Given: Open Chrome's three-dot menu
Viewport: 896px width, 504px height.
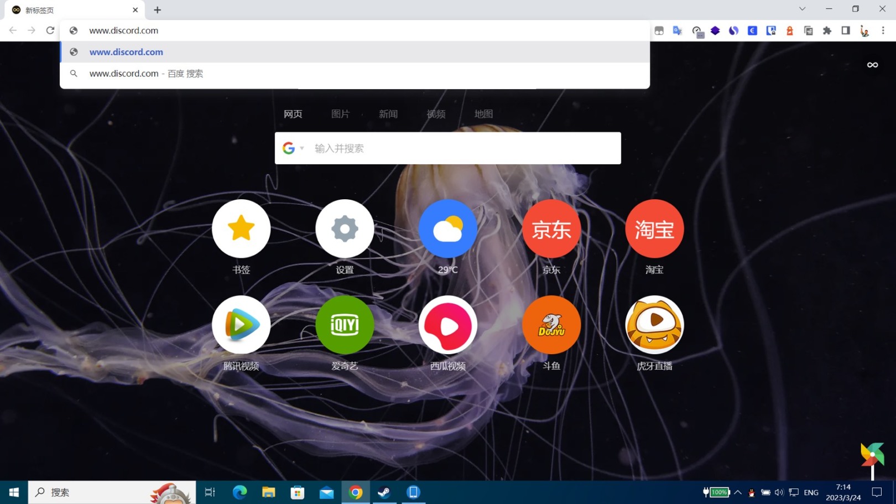Looking at the screenshot, I should 883,31.
